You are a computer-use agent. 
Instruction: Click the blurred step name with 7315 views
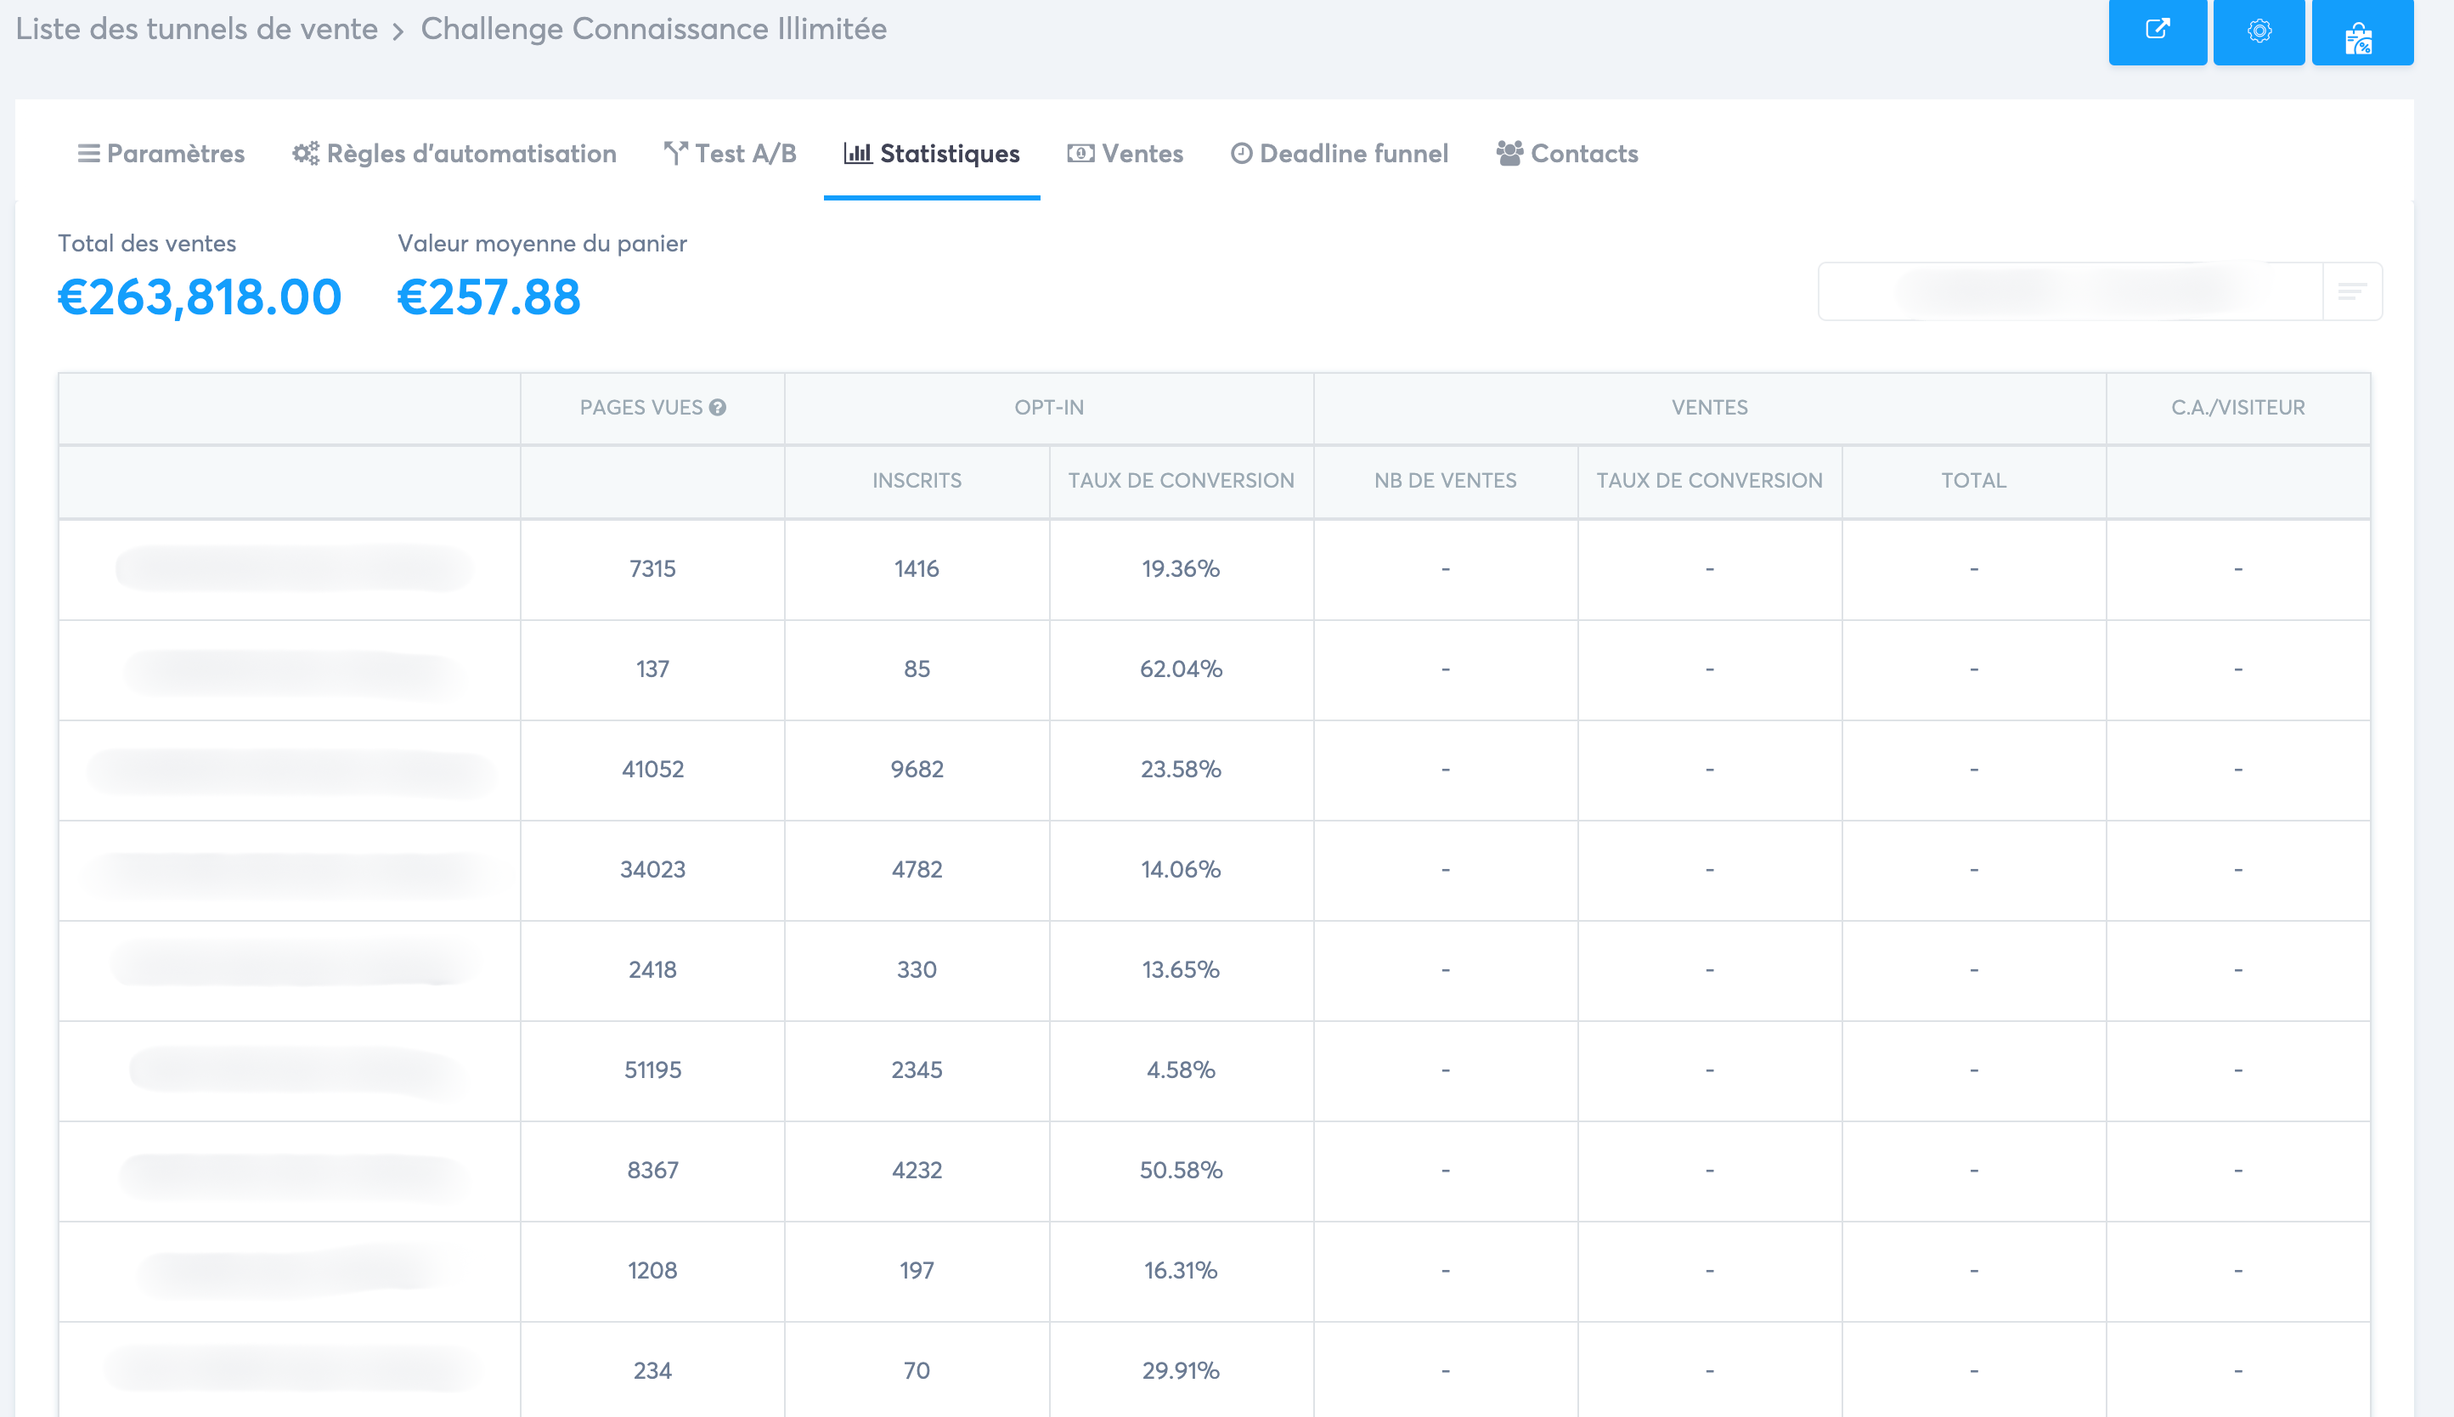point(292,568)
